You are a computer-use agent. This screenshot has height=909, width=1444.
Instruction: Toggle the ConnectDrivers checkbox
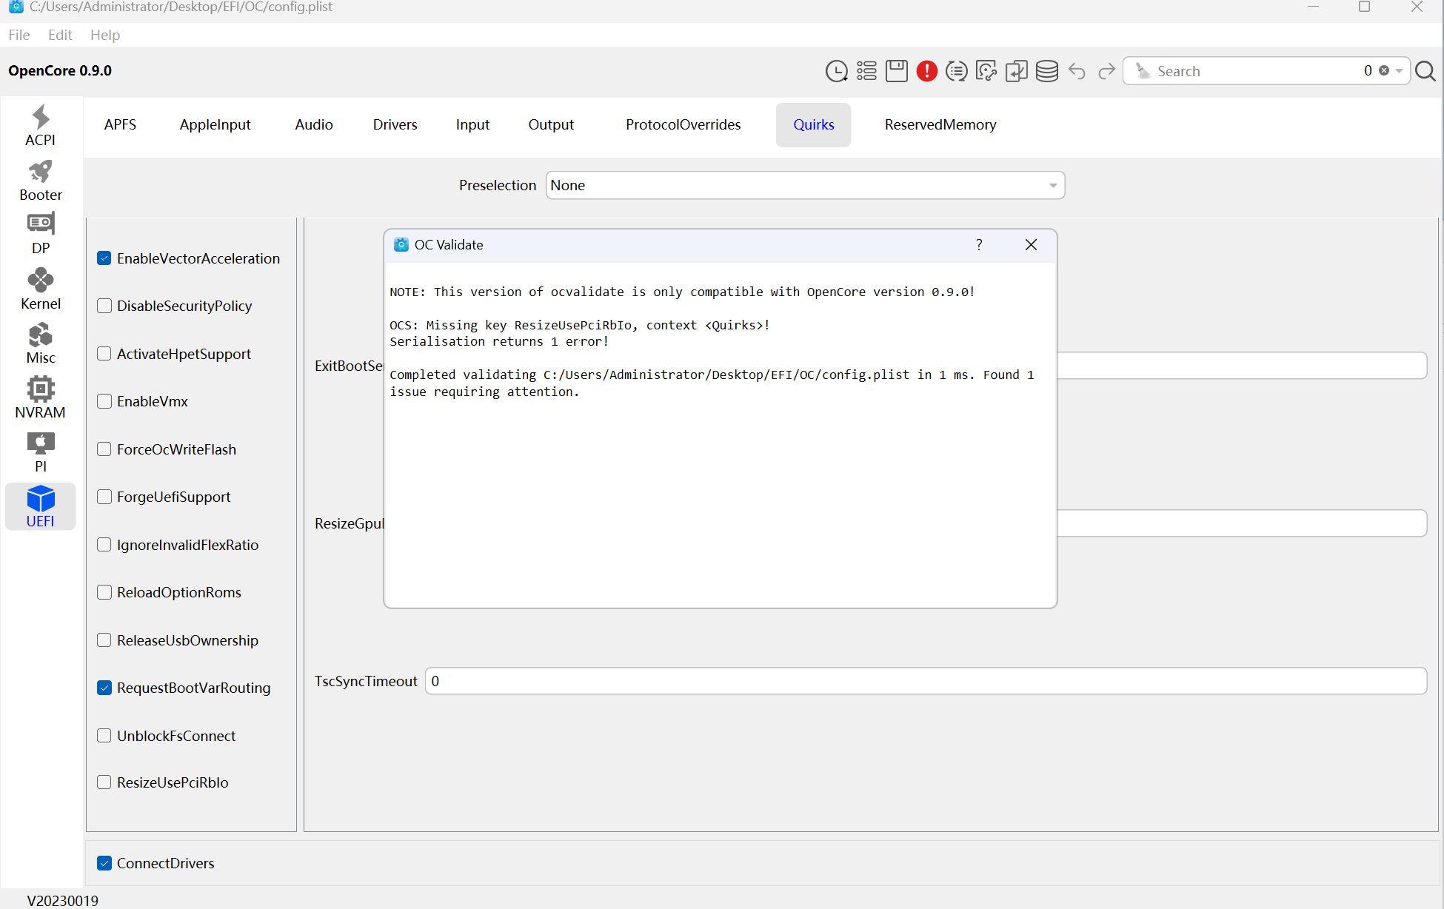104,863
